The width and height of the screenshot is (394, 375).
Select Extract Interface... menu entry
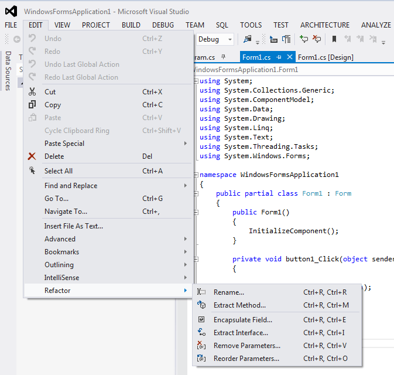click(x=277, y=332)
